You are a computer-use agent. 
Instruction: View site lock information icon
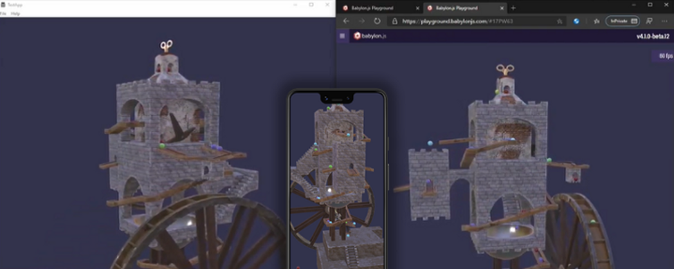[x=394, y=21]
